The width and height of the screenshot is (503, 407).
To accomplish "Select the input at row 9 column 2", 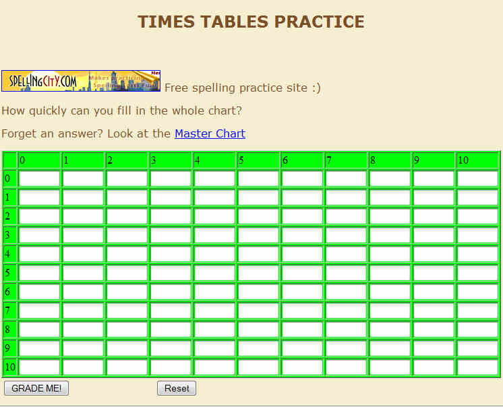I will coord(127,348).
